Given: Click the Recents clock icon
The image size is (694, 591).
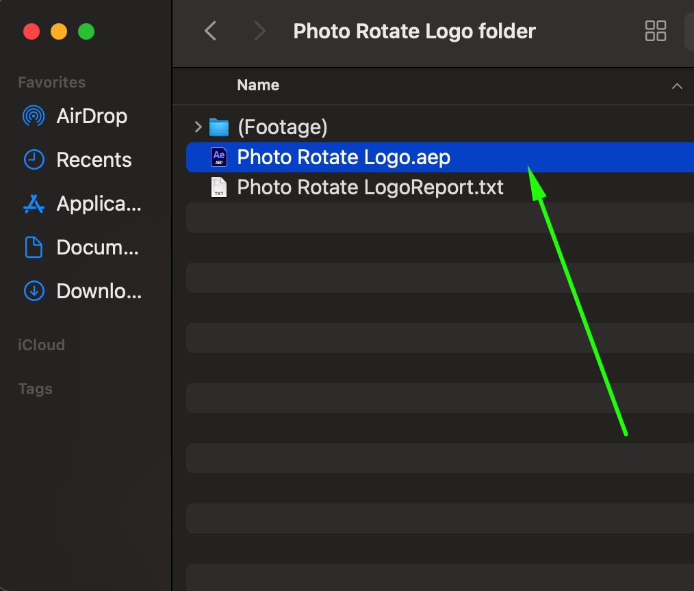Looking at the screenshot, I should click(x=33, y=160).
